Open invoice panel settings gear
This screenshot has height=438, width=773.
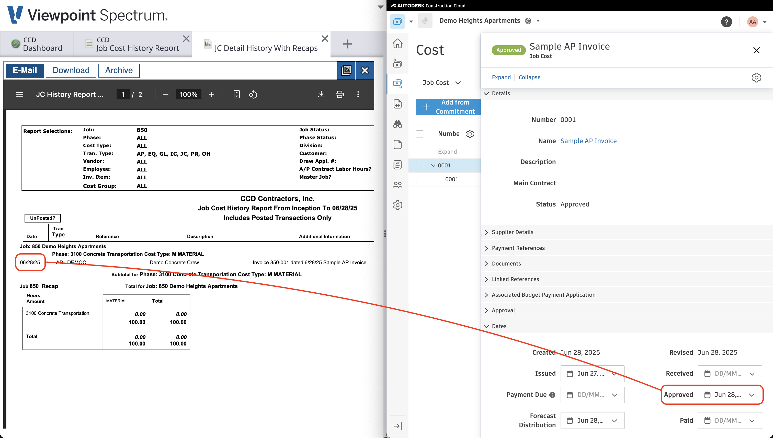tap(756, 77)
